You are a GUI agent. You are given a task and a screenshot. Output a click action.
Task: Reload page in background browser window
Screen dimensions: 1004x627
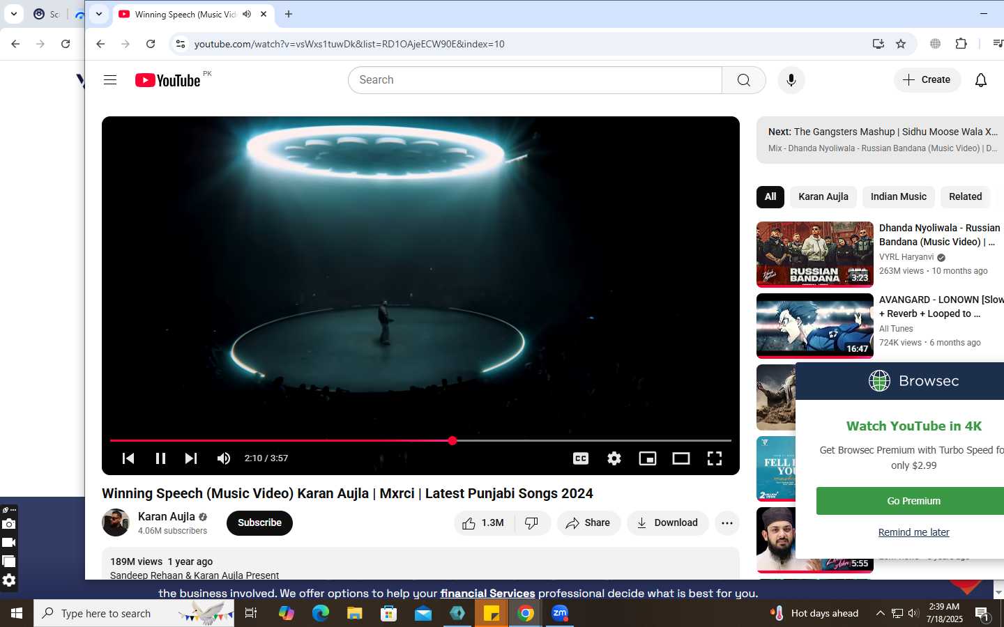[x=66, y=44]
